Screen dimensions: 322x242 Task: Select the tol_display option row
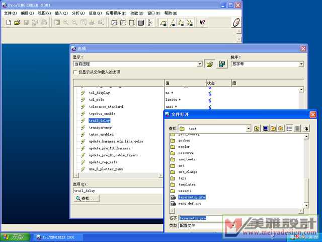[x=100, y=93]
